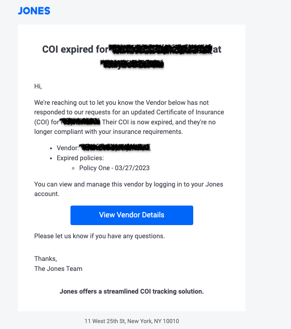Click "Please let us know" questions line
This screenshot has width=291, height=329.
[x=100, y=236]
